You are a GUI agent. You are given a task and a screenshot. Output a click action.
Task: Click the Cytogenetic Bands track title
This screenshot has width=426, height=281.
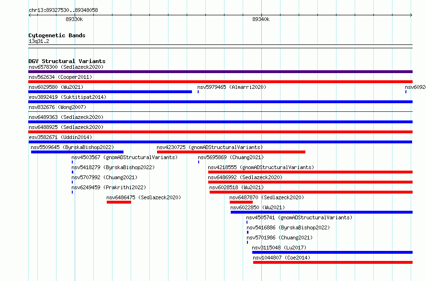pyautogui.click(x=57, y=35)
